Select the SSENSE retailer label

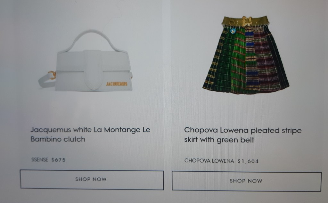[x=39, y=160]
